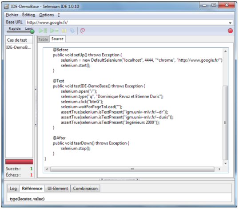
Task: Click the selenium.click("btnG") line
Action: point(82,102)
